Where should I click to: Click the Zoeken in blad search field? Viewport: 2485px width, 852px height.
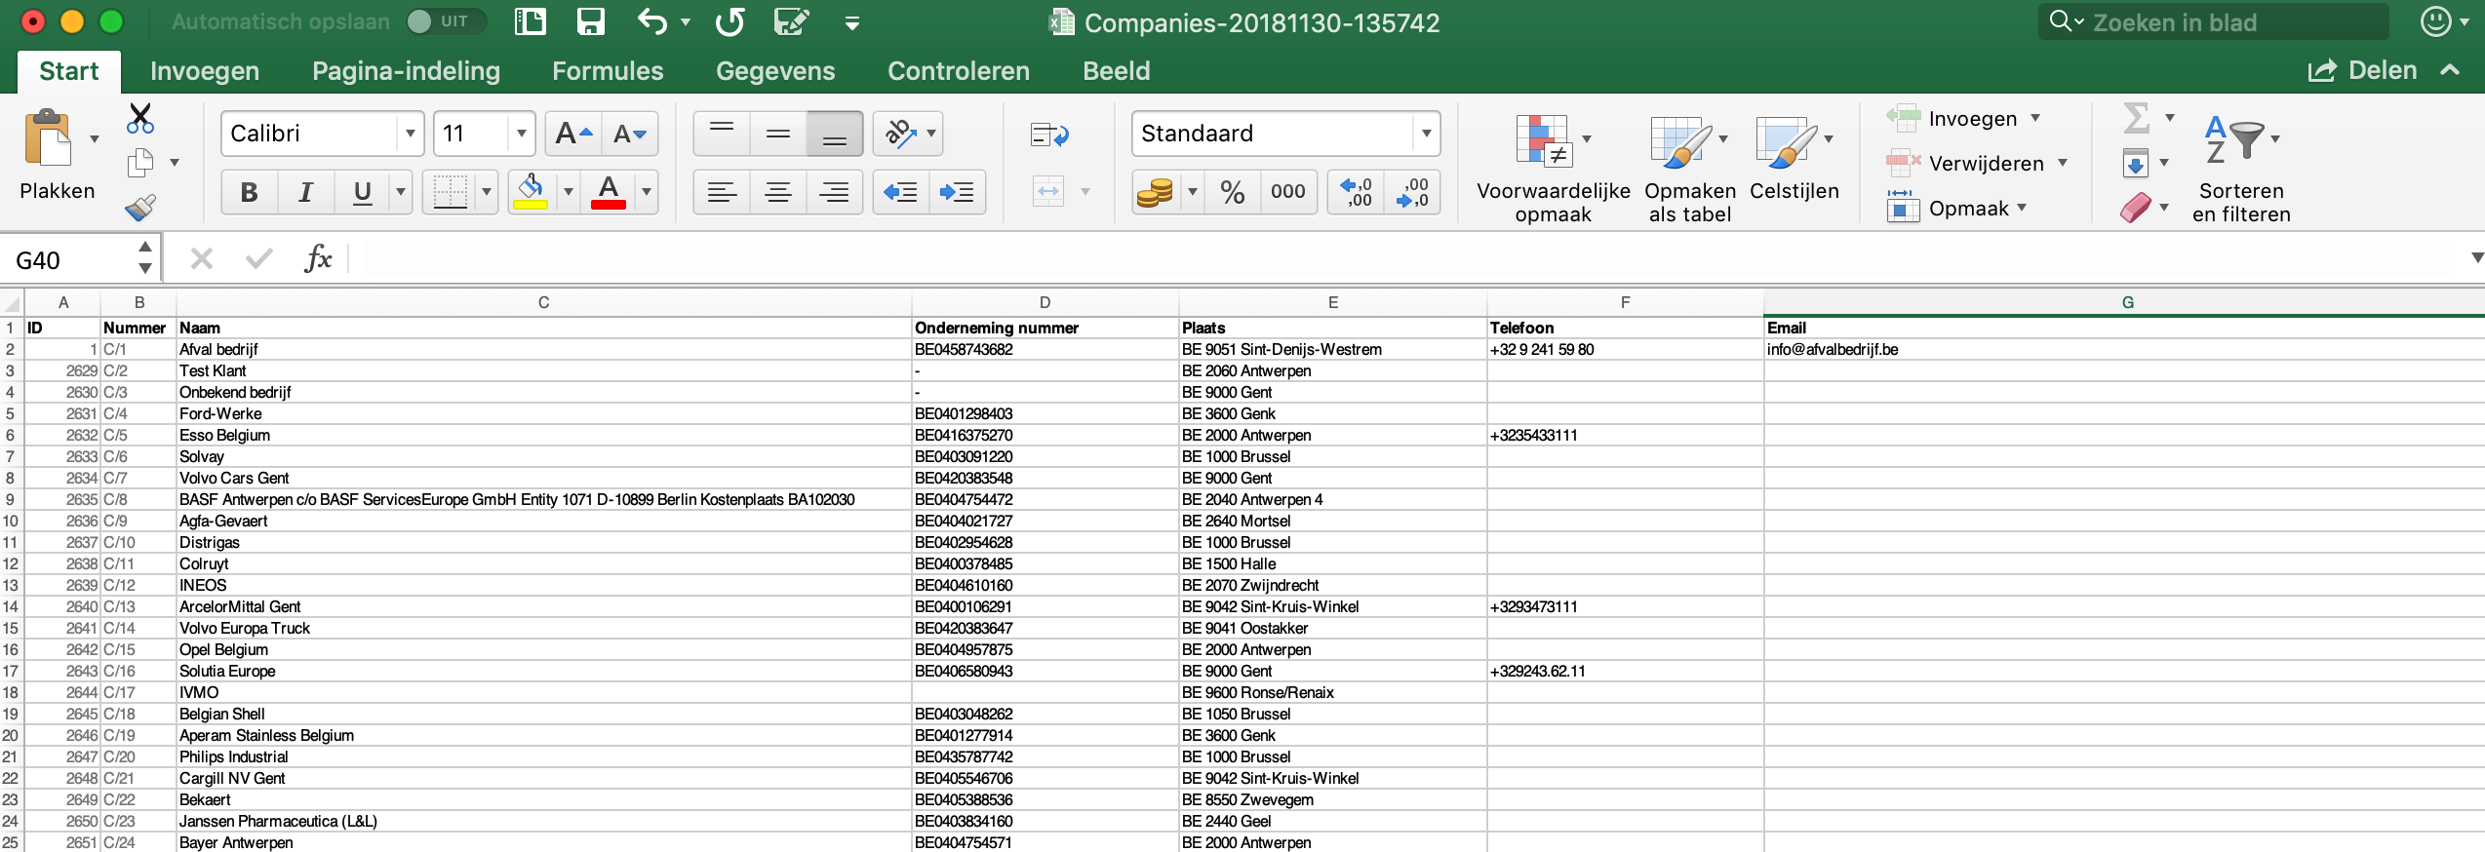tap(2214, 21)
